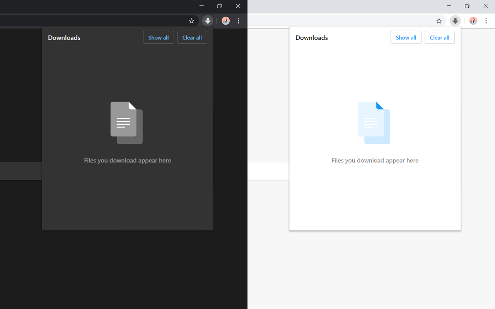Click inside the address bar of the dark window
Image resolution: width=495 pixels, height=309 pixels.
pyautogui.click(x=97, y=21)
